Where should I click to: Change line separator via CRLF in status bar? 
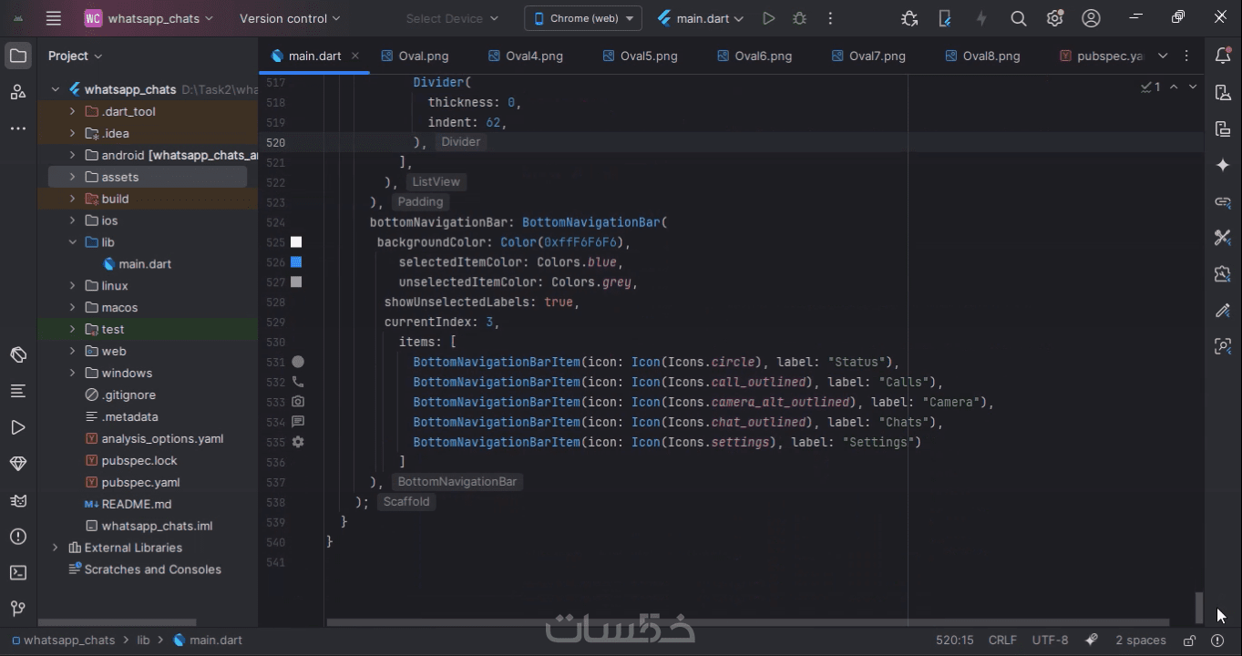[1002, 641]
